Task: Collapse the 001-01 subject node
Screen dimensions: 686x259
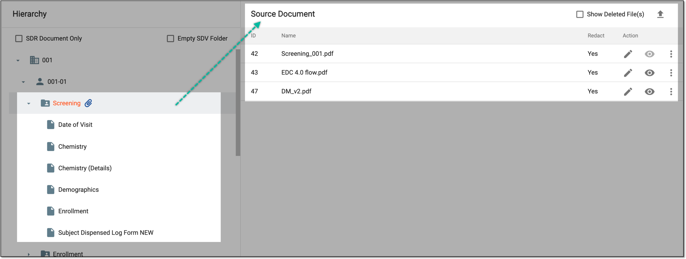Action: click(23, 82)
